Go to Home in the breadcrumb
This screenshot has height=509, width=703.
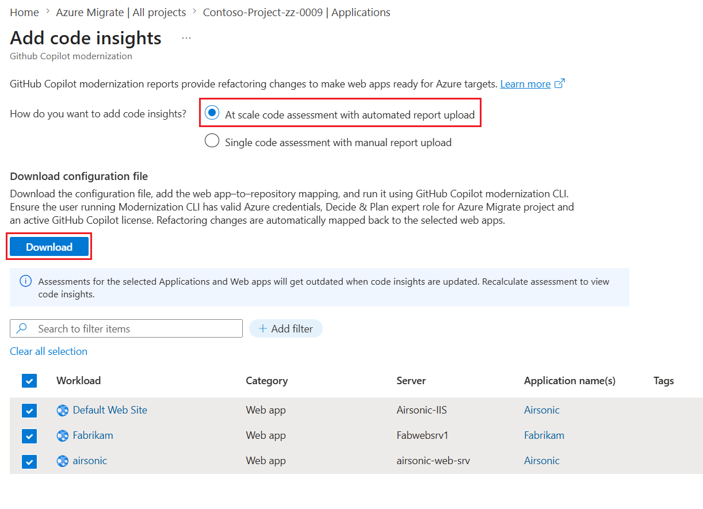[24, 12]
